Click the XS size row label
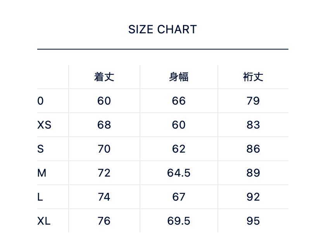 [44, 125]
